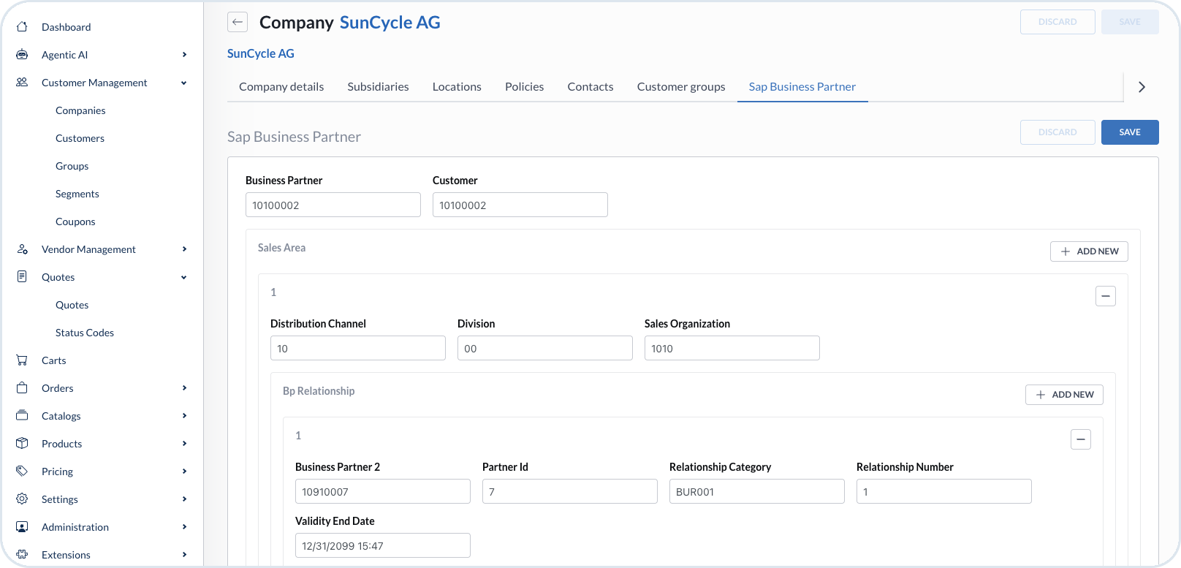1181x568 pixels.
Task: Open Segments in the sidebar
Action: [77, 194]
